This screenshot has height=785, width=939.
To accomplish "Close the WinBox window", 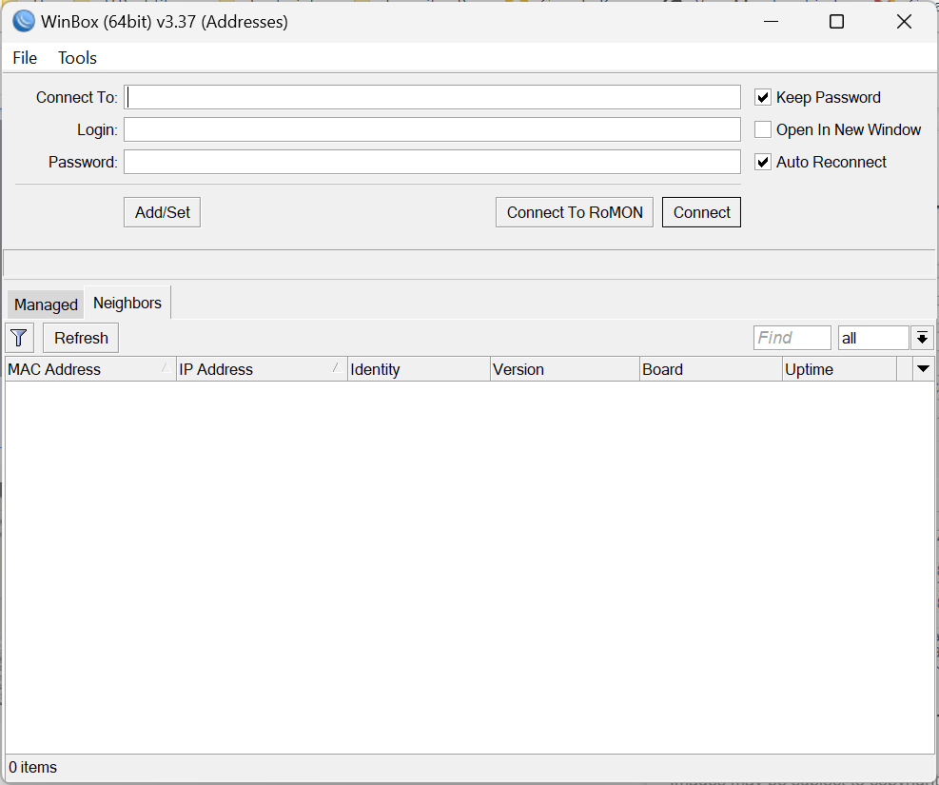I will 904,22.
